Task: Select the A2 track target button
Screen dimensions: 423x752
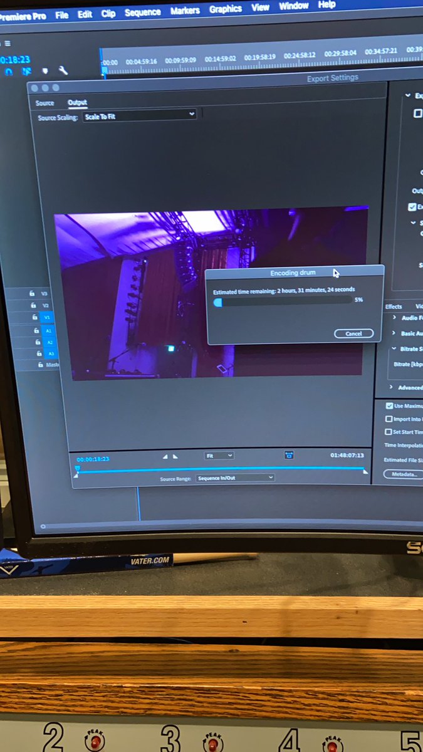Action: pyautogui.click(x=50, y=342)
